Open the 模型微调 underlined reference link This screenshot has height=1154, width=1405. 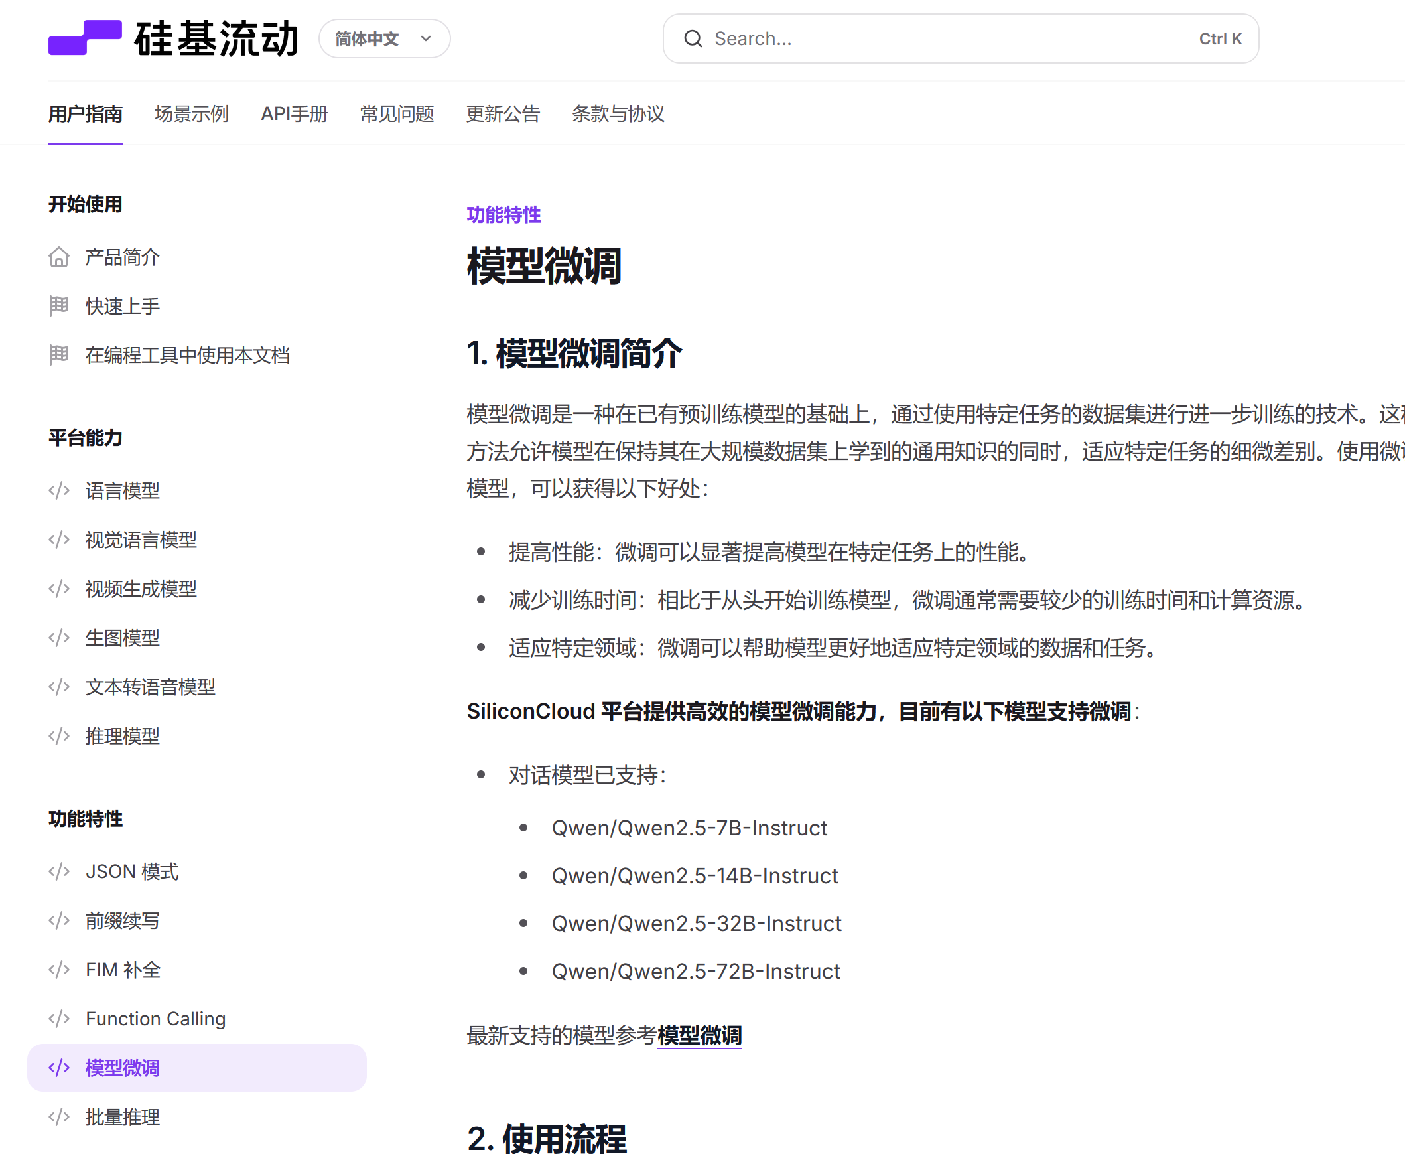(x=699, y=1035)
